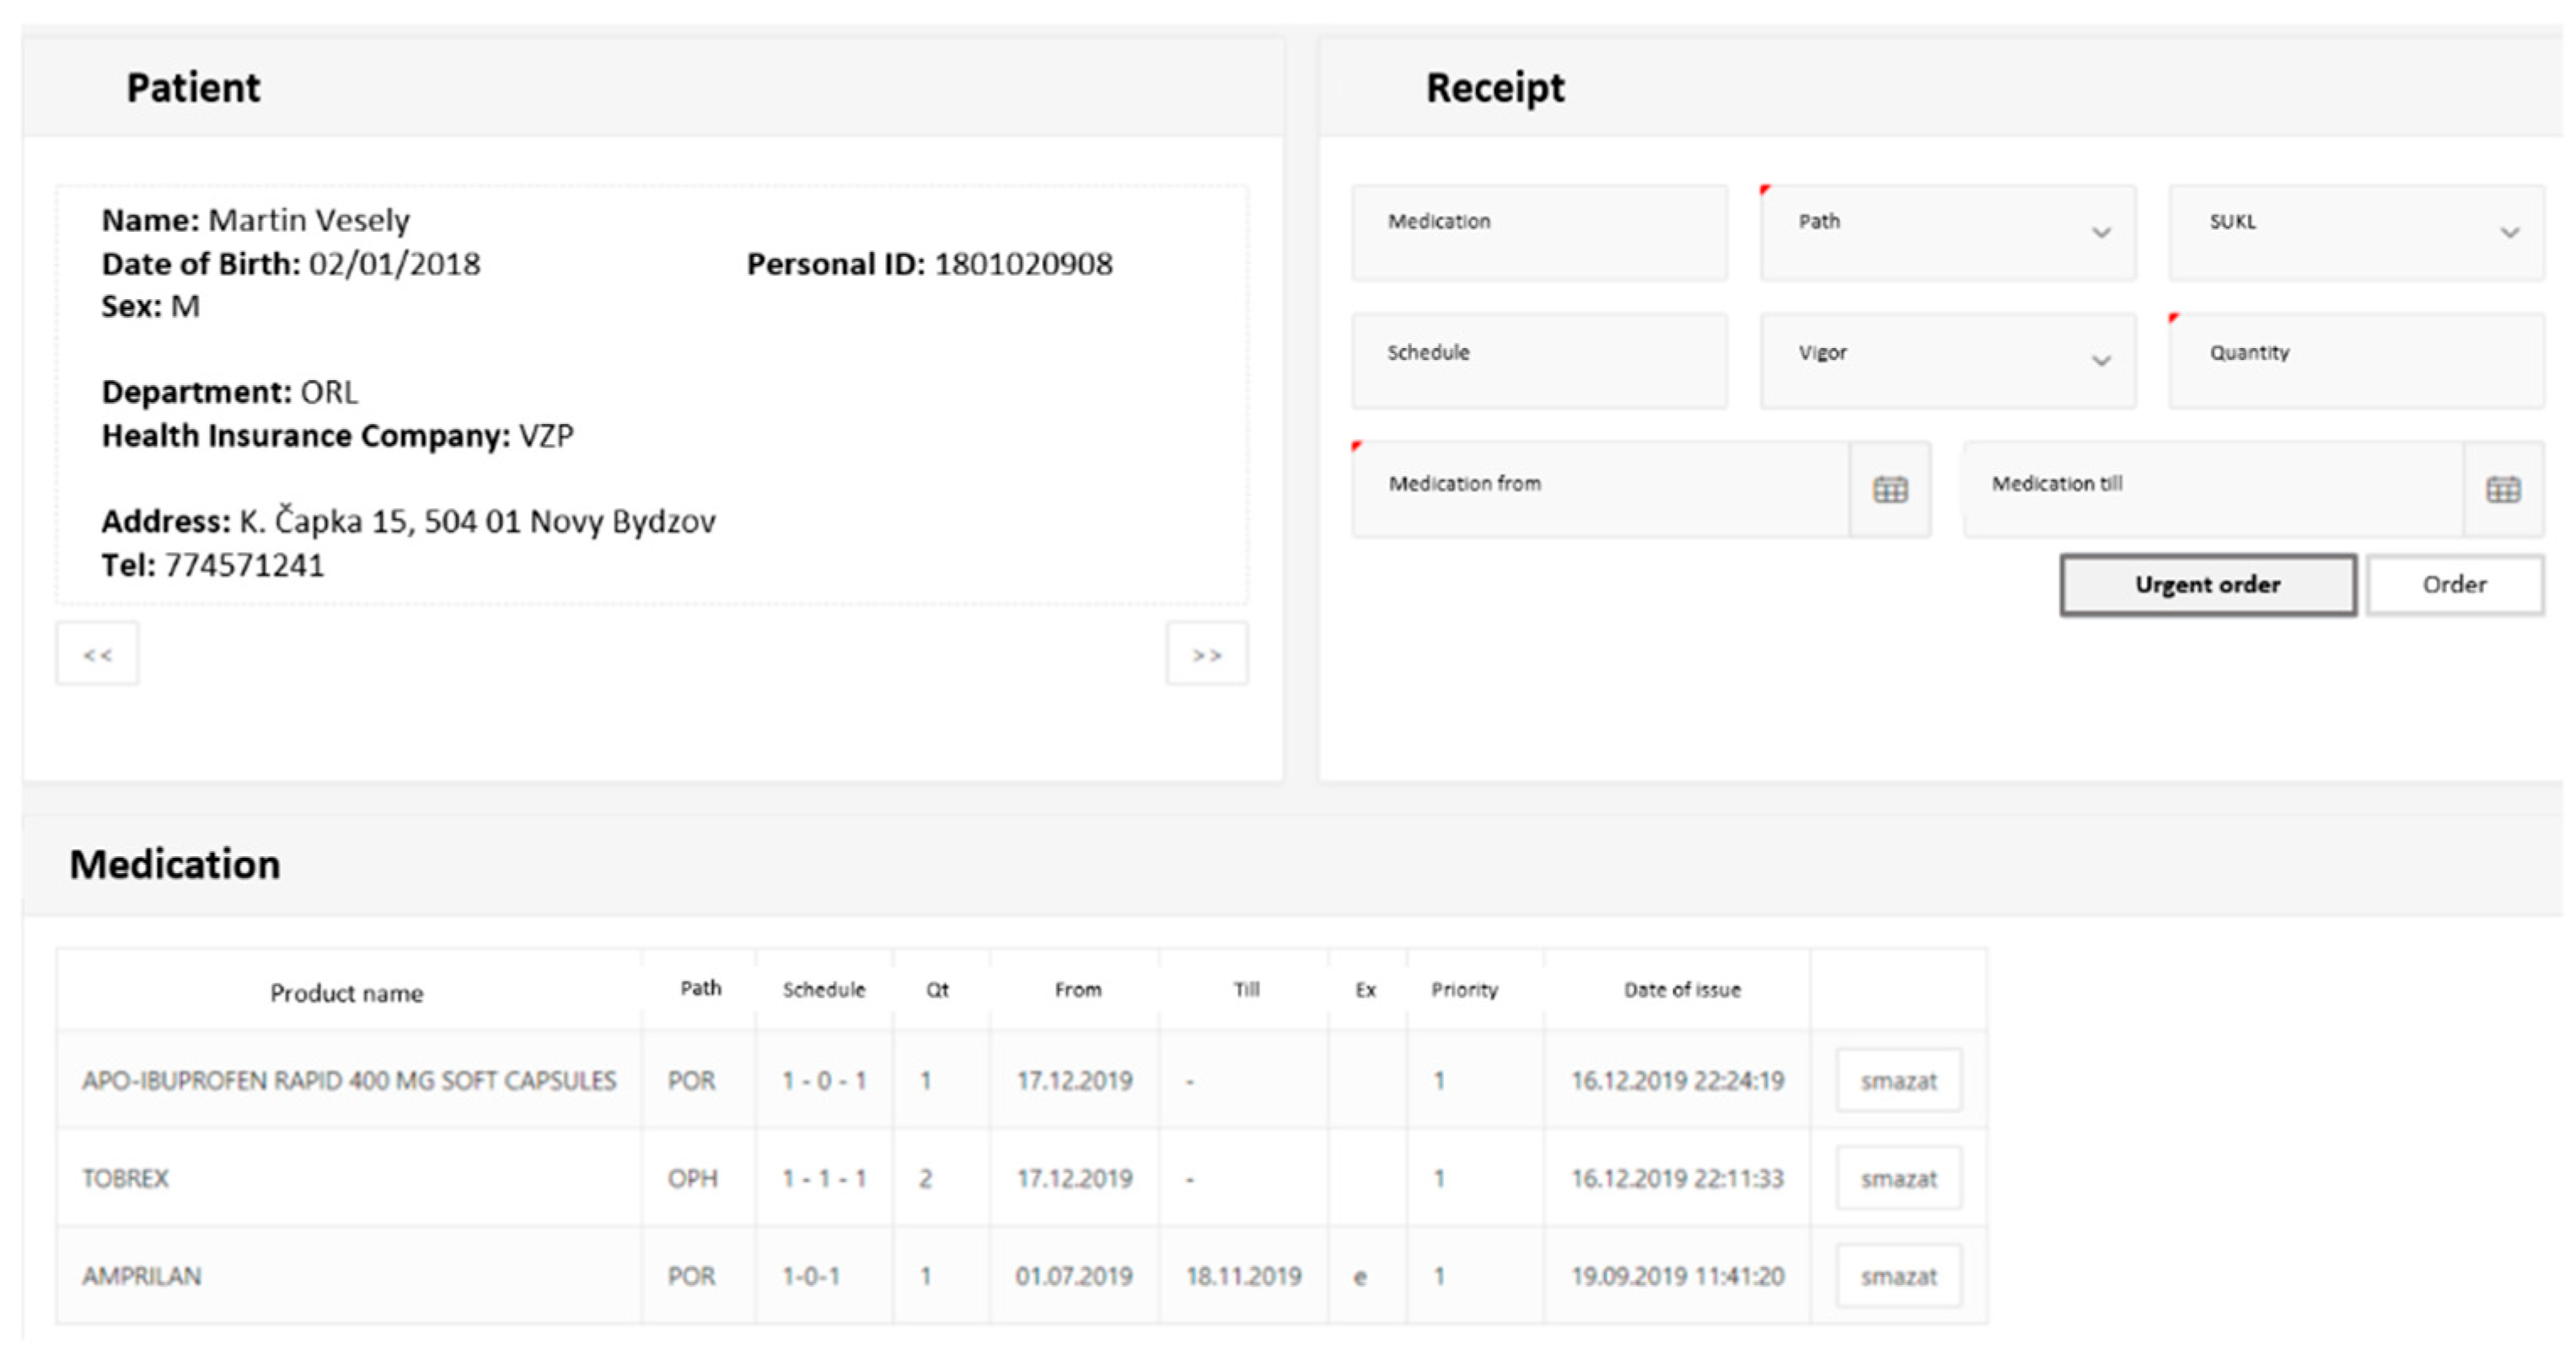Delete AMPRILAN row with smazat button

click(1897, 1276)
